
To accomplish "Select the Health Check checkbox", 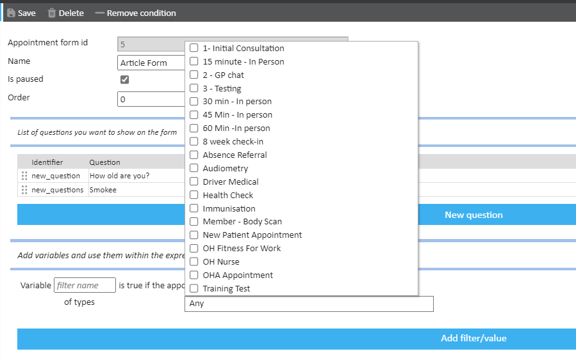I will (194, 195).
